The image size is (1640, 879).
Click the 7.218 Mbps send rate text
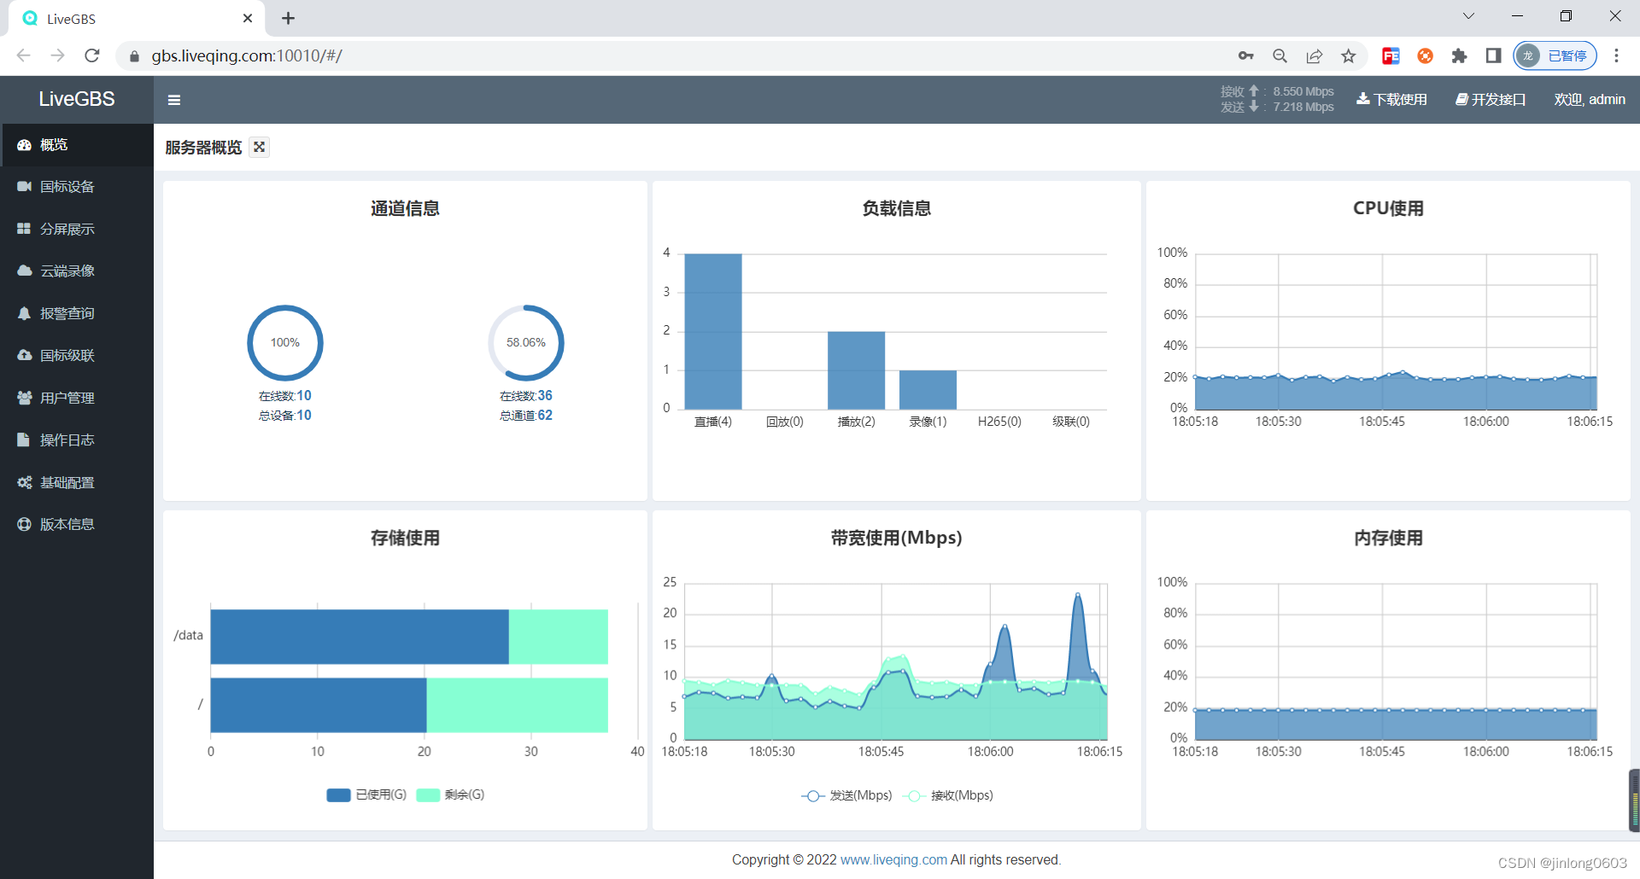click(1303, 107)
